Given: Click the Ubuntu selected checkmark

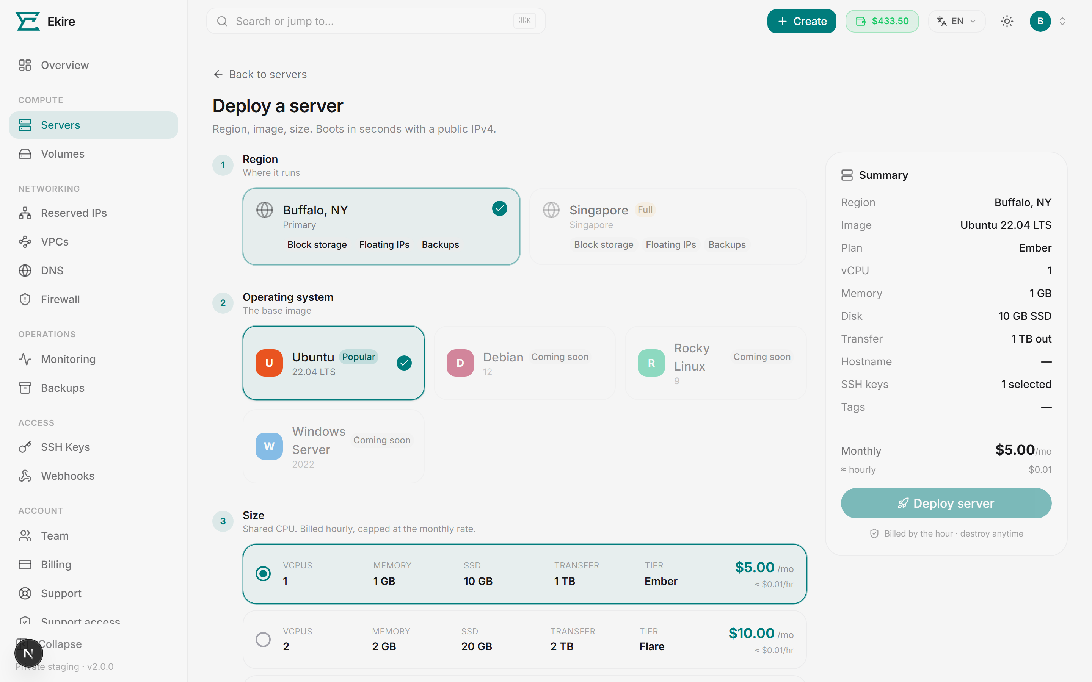Looking at the screenshot, I should point(404,363).
